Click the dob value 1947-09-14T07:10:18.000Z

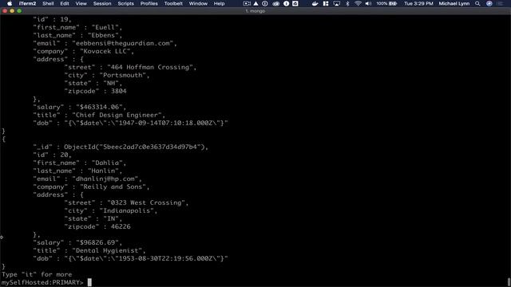pyautogui.click(x=165, y=123)
